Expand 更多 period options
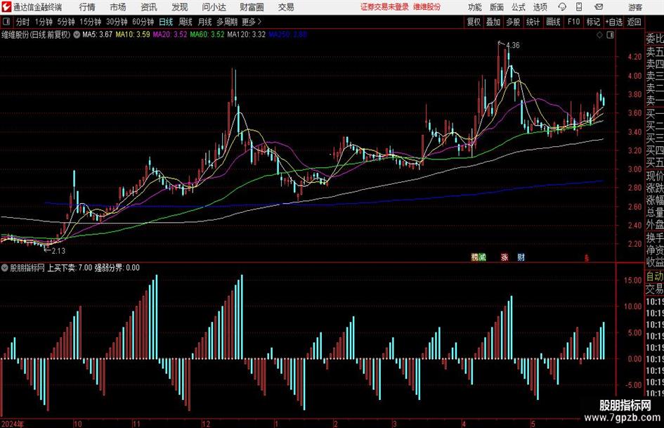The width and height of the screenshot is (664, 428). click(x=252, y=22)
